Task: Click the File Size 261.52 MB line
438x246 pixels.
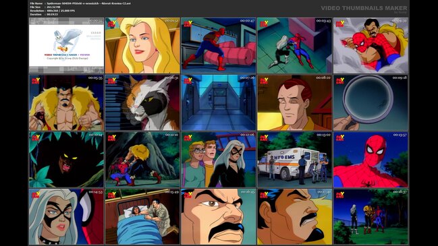Action: click(x=45, y=7)
